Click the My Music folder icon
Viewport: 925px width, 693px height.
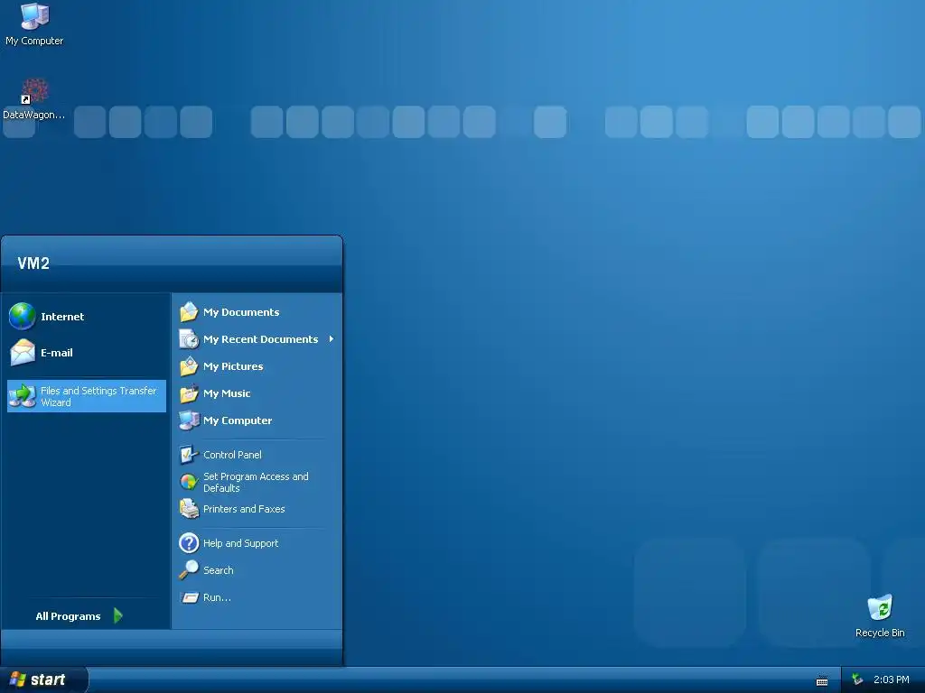pos(189,393)
